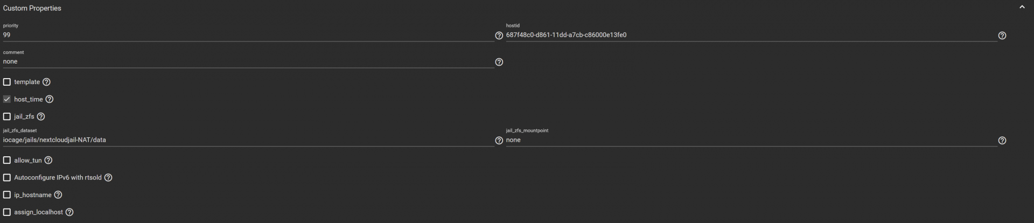Check the ip_hostname checkbox
Image resolution: width=1034 pixels, height=223 pixels.
coord(7,194)
